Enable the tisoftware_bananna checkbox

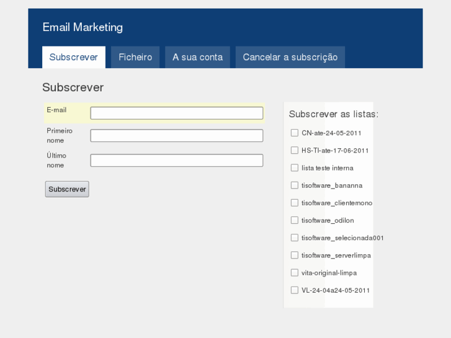(x=295, y=185)
